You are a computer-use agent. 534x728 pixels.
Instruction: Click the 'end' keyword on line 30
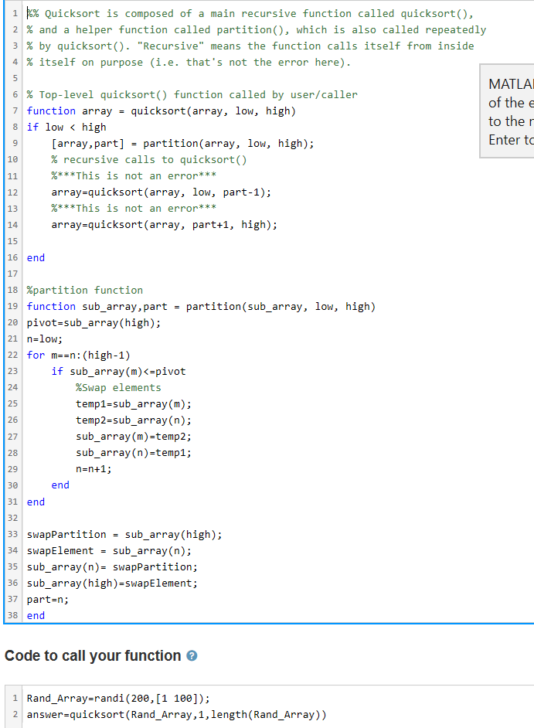60,485
